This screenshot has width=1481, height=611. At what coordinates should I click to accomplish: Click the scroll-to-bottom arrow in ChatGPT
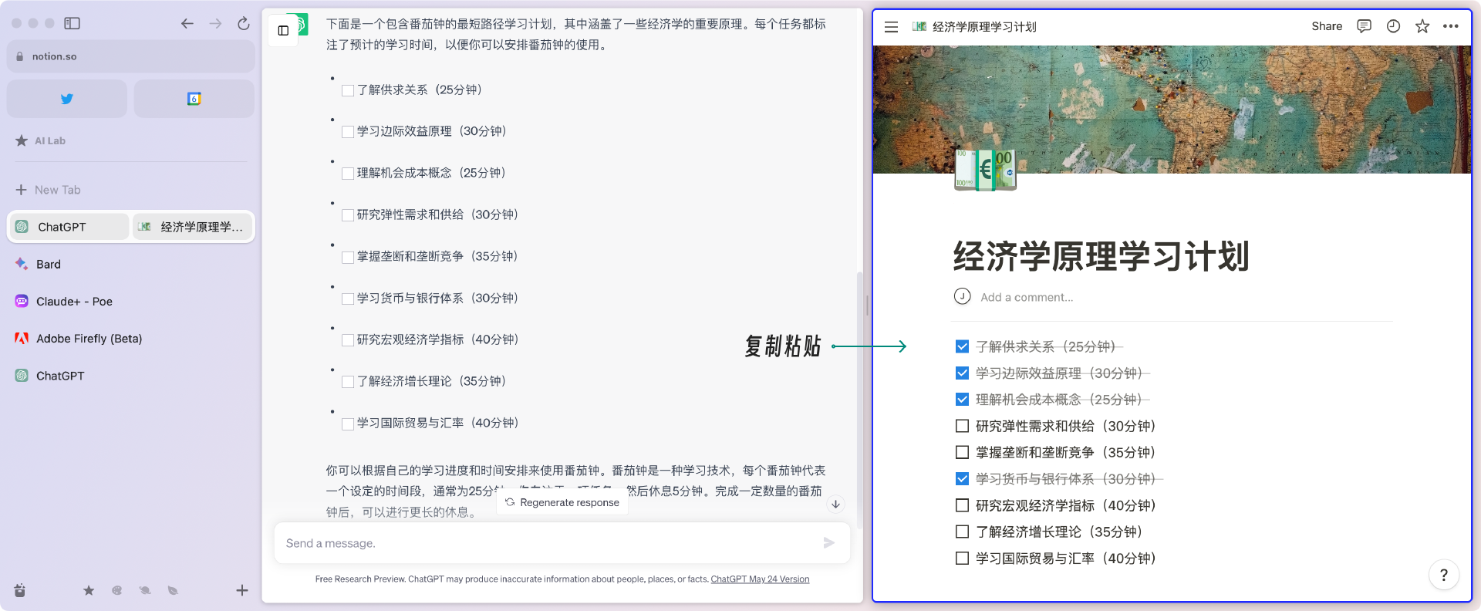tap(835, 504)
